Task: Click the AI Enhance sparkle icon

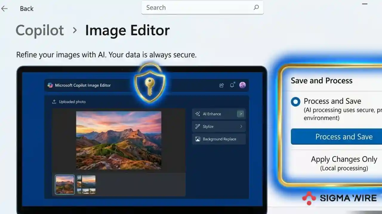Action: tap(198, 114)
